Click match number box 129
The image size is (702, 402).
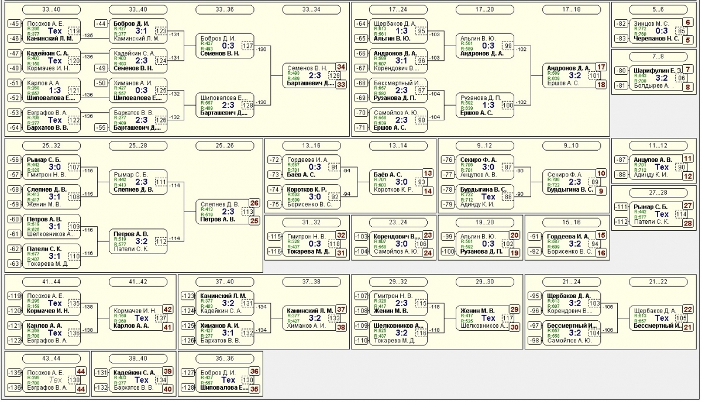point(334,75)
